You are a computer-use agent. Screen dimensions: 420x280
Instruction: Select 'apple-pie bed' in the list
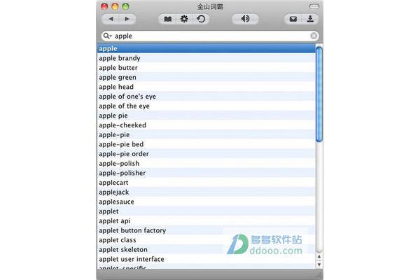tap(206, 144)
